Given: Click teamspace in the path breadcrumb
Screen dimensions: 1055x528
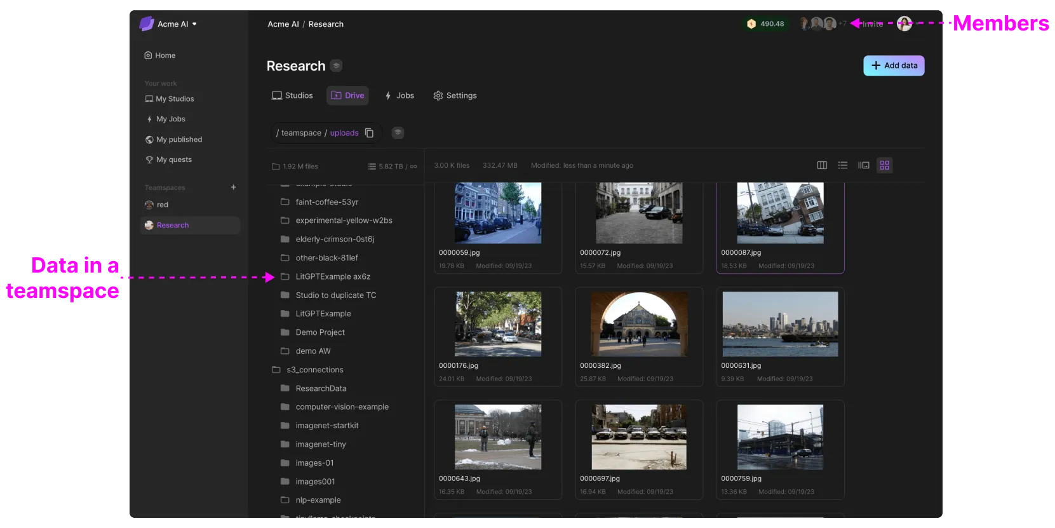Looking at the screenshot, I should [x=301, y=133].
